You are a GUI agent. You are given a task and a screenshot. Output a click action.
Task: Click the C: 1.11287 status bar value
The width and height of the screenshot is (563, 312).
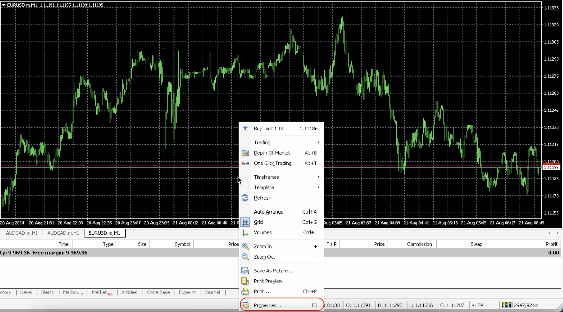[452, 305]
